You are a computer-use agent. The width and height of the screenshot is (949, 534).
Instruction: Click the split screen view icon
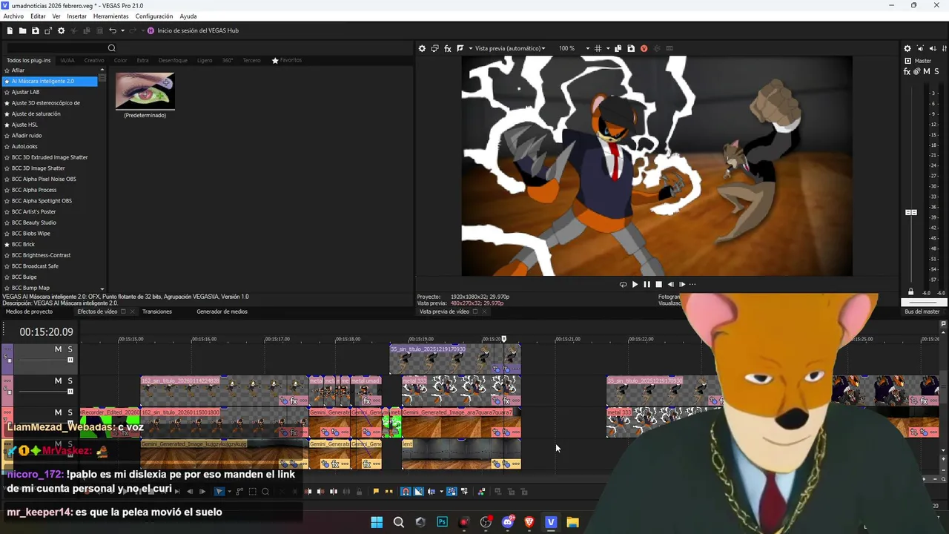click(460, 48)
